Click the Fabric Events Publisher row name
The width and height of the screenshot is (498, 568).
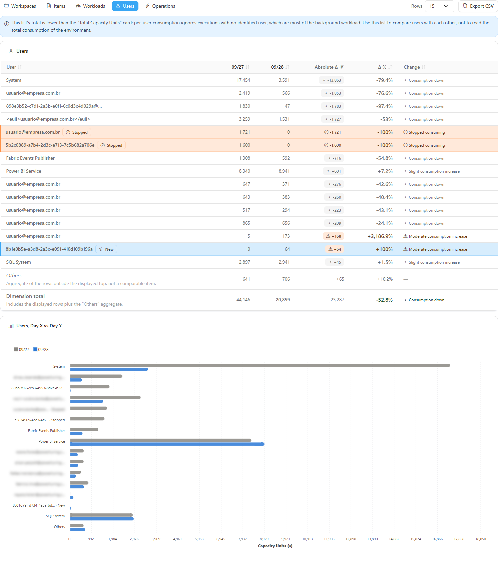30,158
